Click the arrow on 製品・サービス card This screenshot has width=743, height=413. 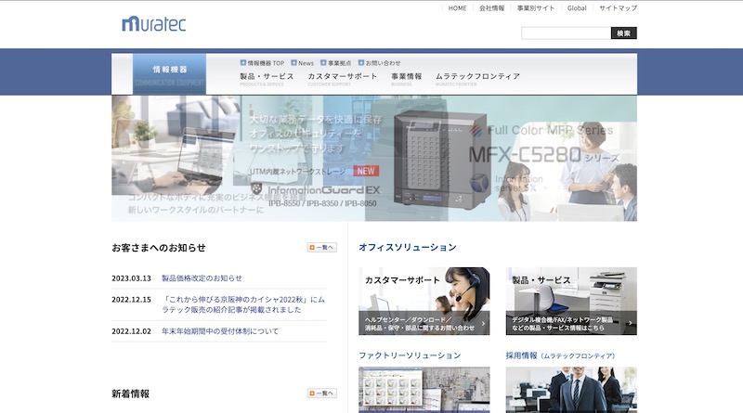631,323
